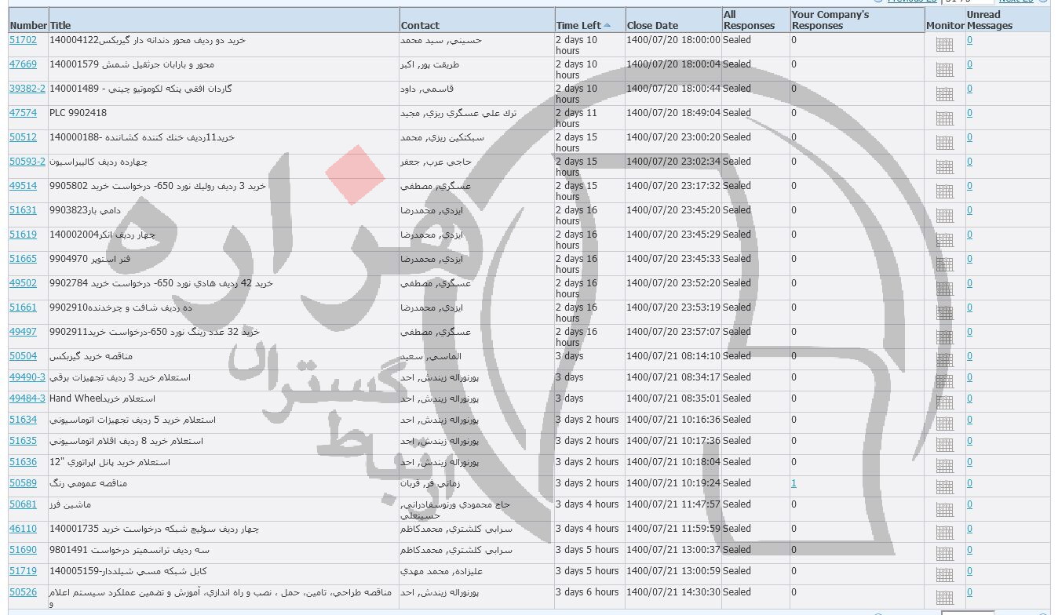1058x615 pixels.
Task: Open negotiation number 46110 link
Action: (23, 529)
